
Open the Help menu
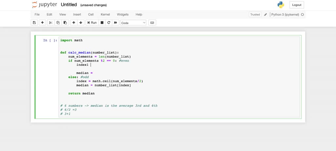click(139, 14)
